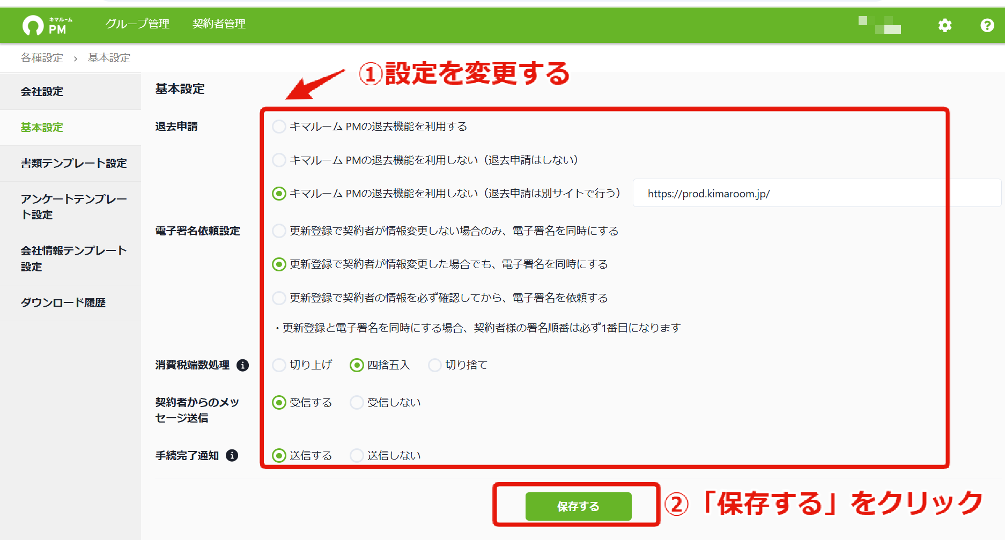
Task: Click the user avatar in the header
Action: click(x=880, y=25)
